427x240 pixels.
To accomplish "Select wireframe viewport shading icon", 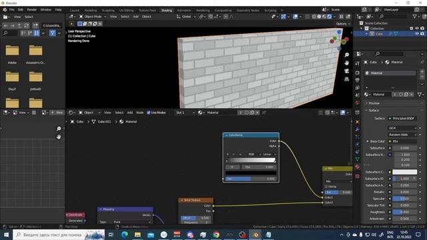I will coord(314,17).
